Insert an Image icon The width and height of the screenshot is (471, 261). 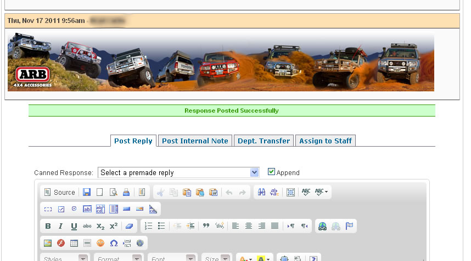point(48,243)
